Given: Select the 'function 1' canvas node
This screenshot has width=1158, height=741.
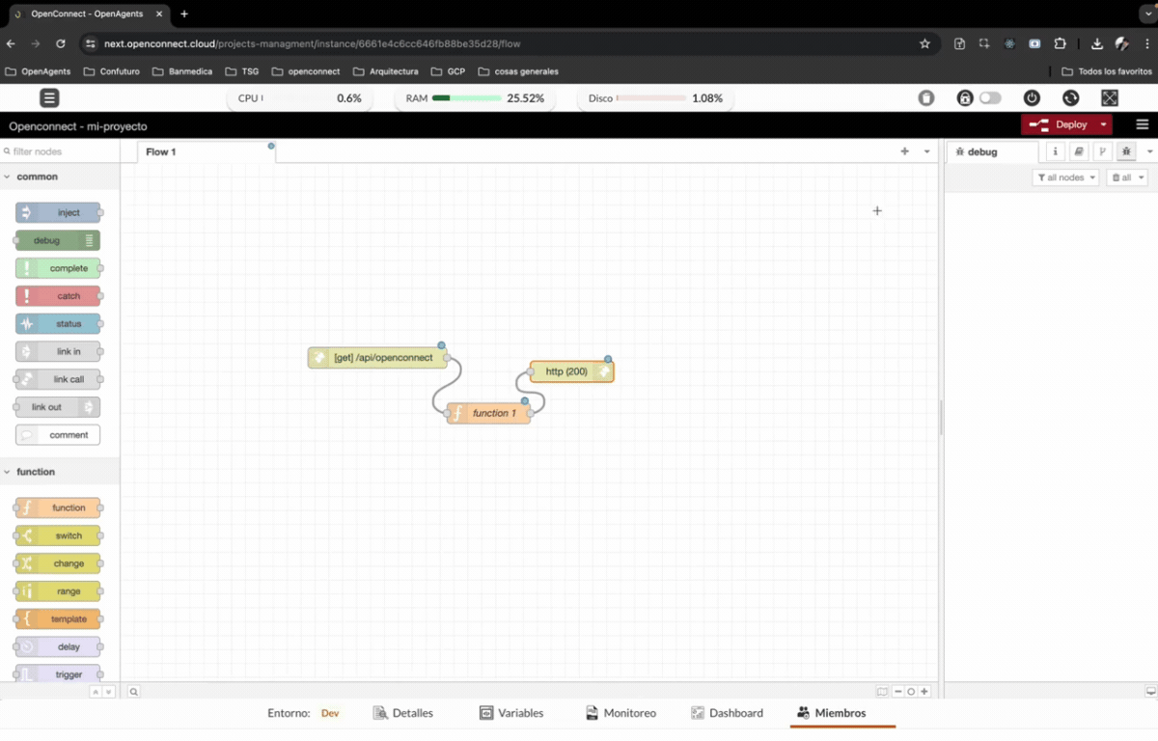Looking at the screenshot, I should pos(488,413).
